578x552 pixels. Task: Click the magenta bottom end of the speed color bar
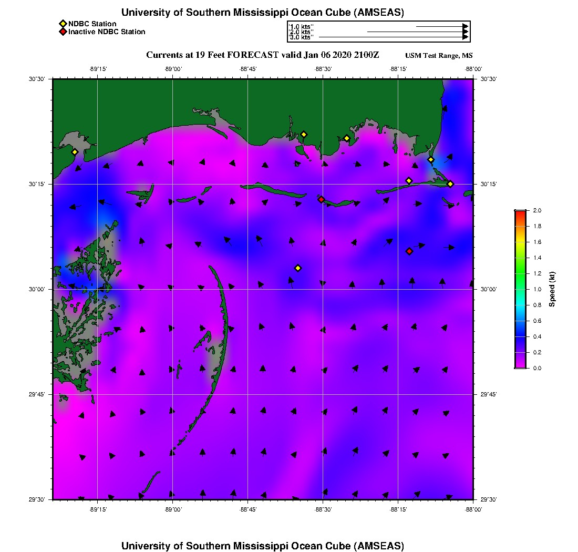click(x=520, y=366)
